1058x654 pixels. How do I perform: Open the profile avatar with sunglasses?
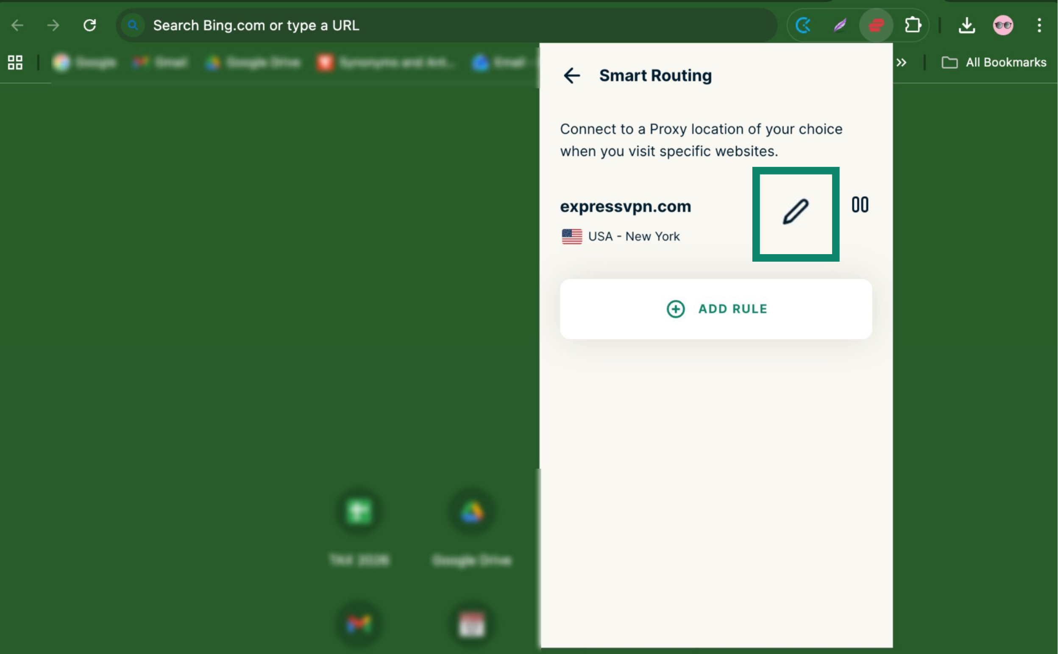point(1002,25)
